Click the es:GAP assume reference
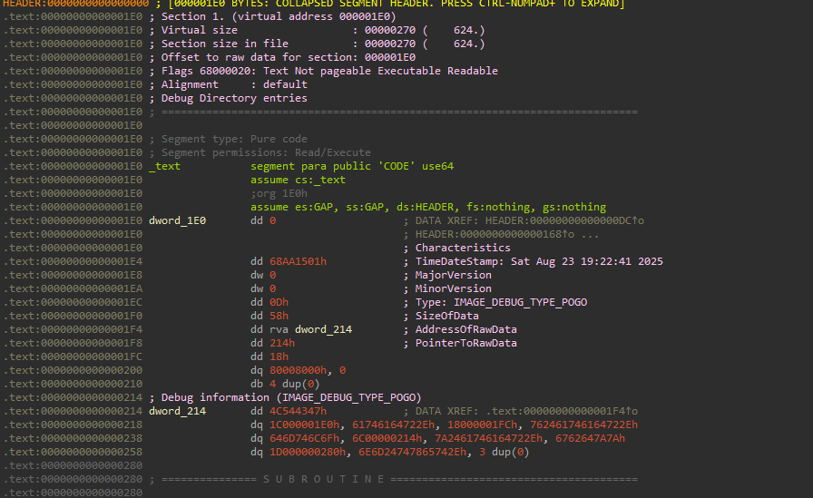The width and height of the screenshot is (813, 498). [303, 207]
